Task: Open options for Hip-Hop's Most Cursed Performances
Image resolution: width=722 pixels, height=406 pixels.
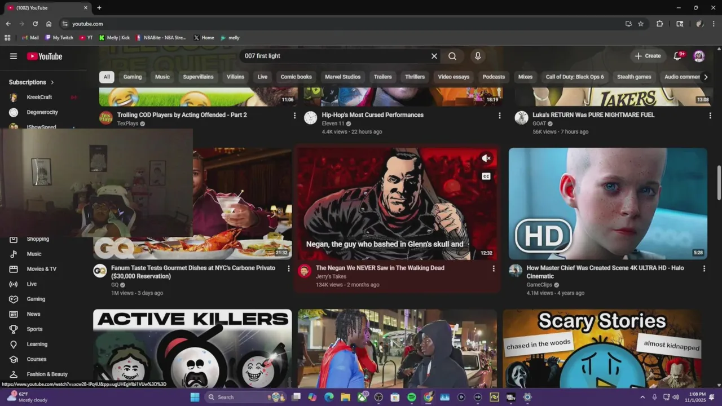Action: 499,116
